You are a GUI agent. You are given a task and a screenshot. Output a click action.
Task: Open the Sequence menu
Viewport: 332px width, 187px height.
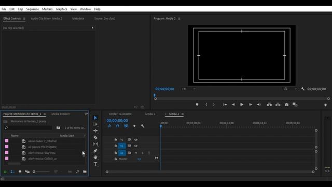(32, 9)
